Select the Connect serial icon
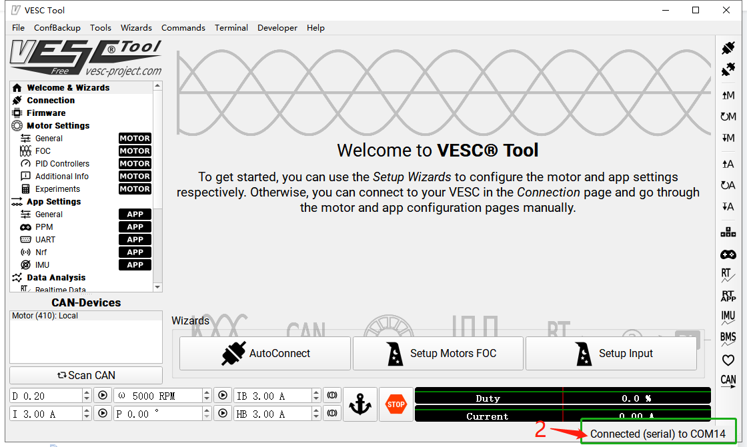This screenshot has width=747, height=447. pyautogui.click(x=728, y=48)
